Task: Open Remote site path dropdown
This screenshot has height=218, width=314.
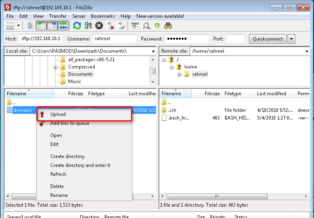Action: click(307, 51)
